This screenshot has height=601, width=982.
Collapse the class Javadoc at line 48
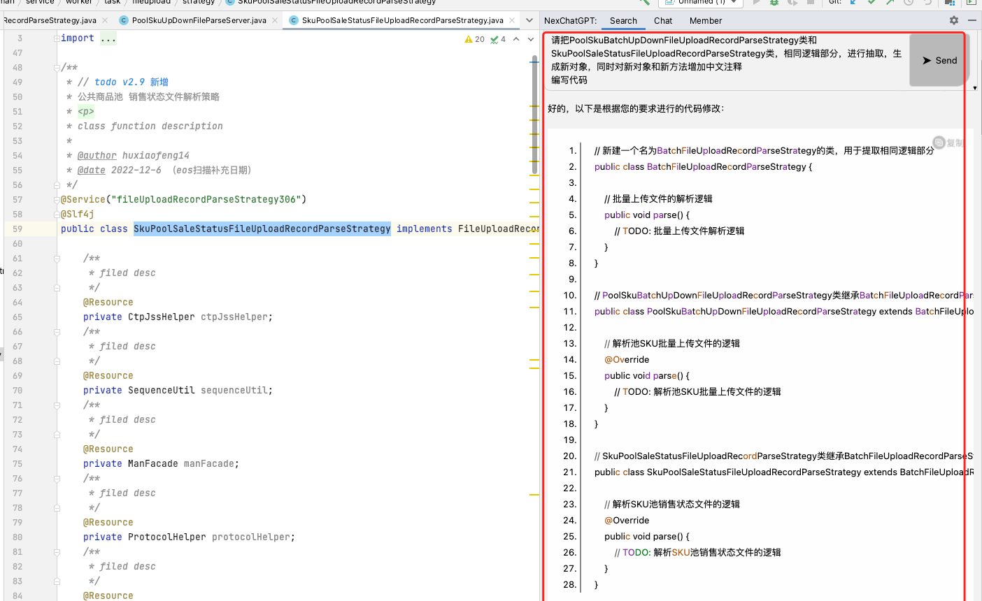pos(57,68)
